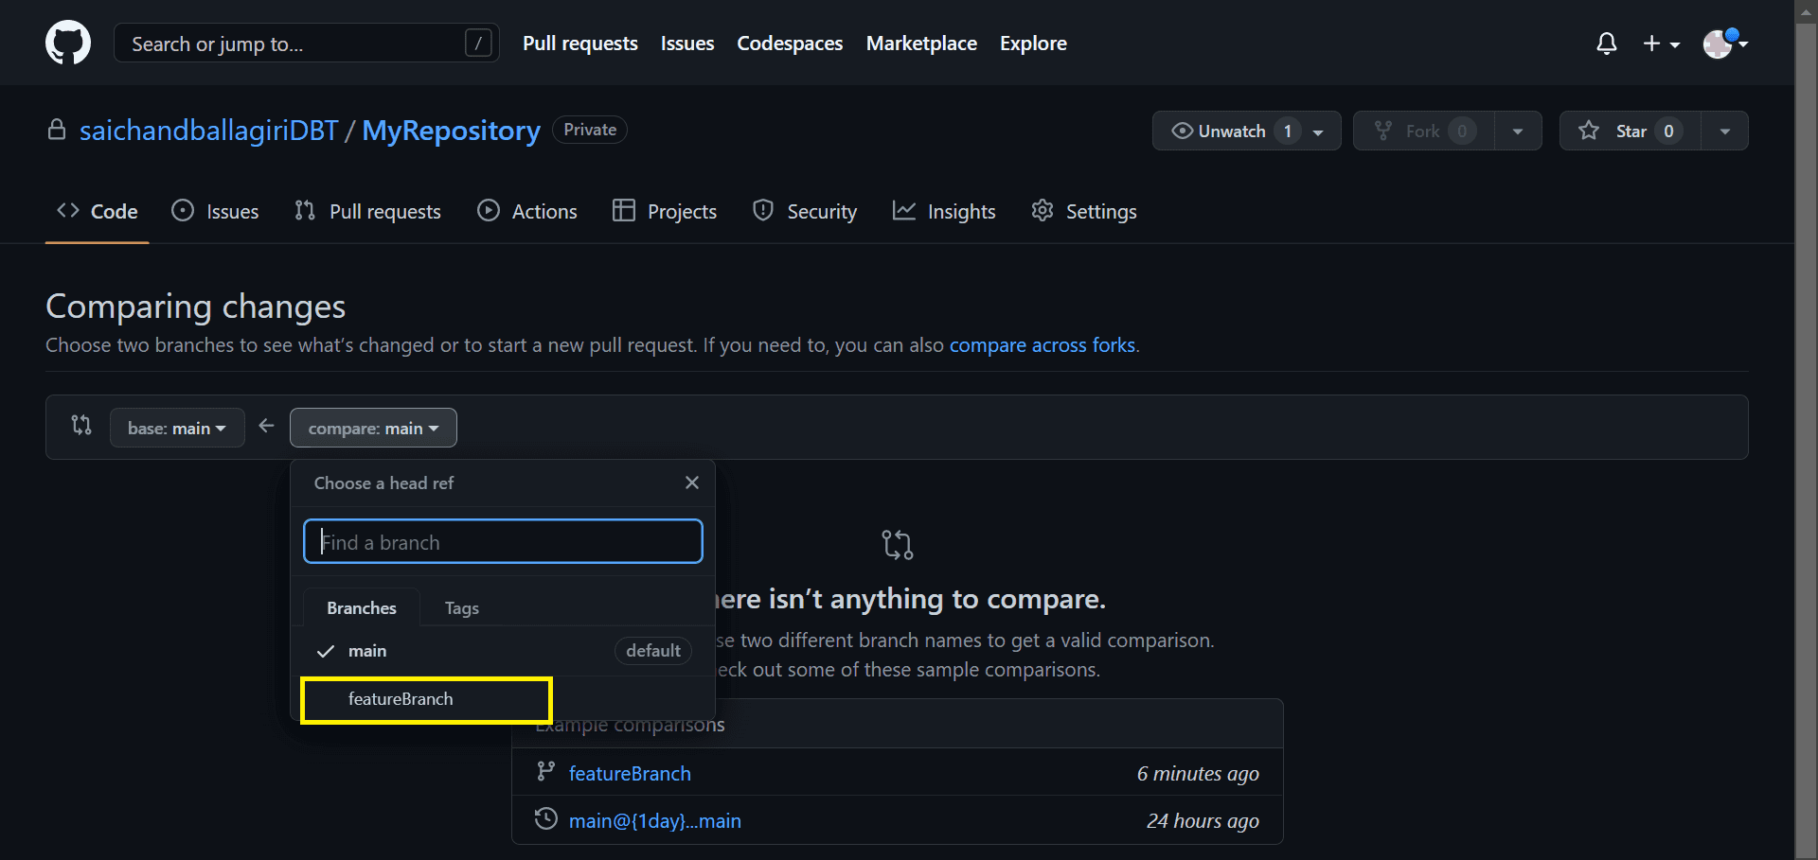The height and width of the screenshot is (860, 1818).
Task: Select the Branches tab in the popup
Action: point(362,607)
